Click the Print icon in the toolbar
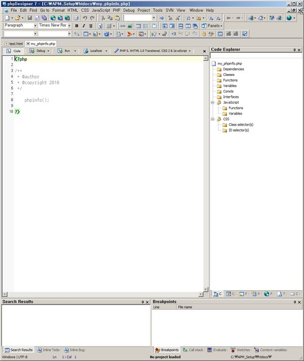Image resolution: width=304 pixels, height=361 pixels. (77, 18)
